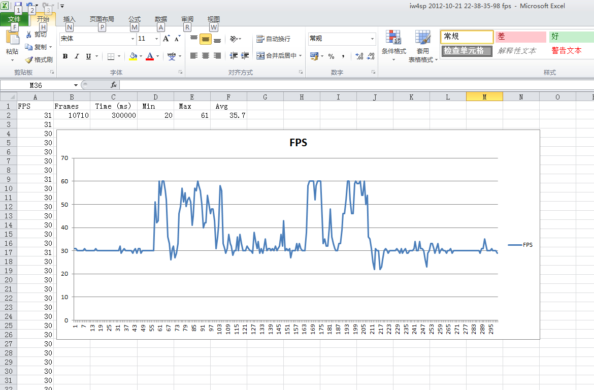
Task: Toggle Bold formatting
Action: coord(65,56)
